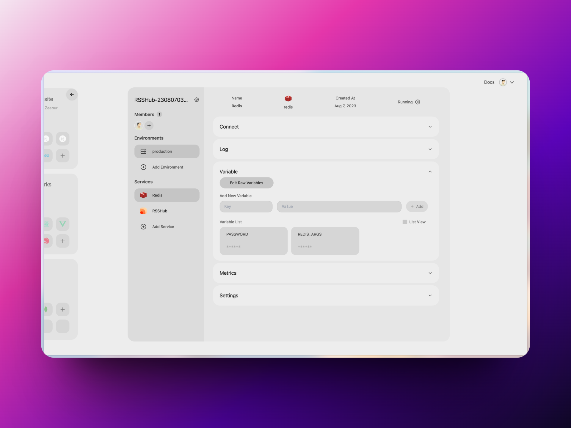Image resolution: width=571 pixels, height=428 pixels.
Task: Click the add member plus icon
Action: click(149, 125)
